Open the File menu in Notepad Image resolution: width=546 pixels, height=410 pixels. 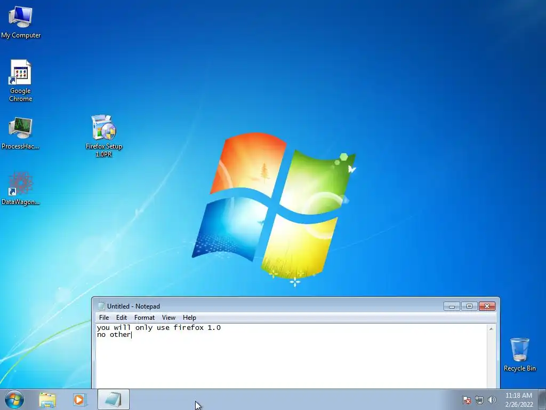tap(104, 317)
